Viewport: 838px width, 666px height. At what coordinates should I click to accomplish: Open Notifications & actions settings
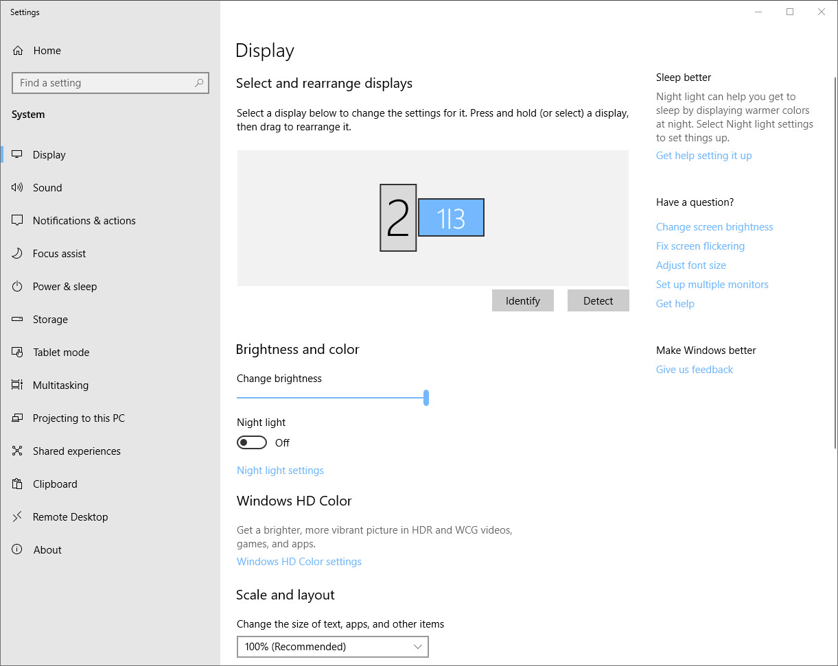coord(84,221)
